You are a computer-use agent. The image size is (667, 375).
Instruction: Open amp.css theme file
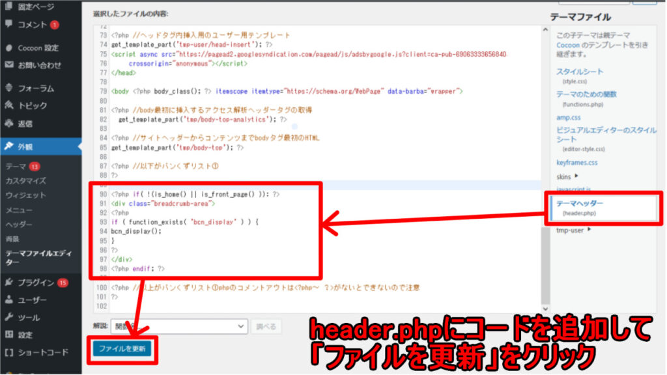pyautogui.click(x=568, y=117)
